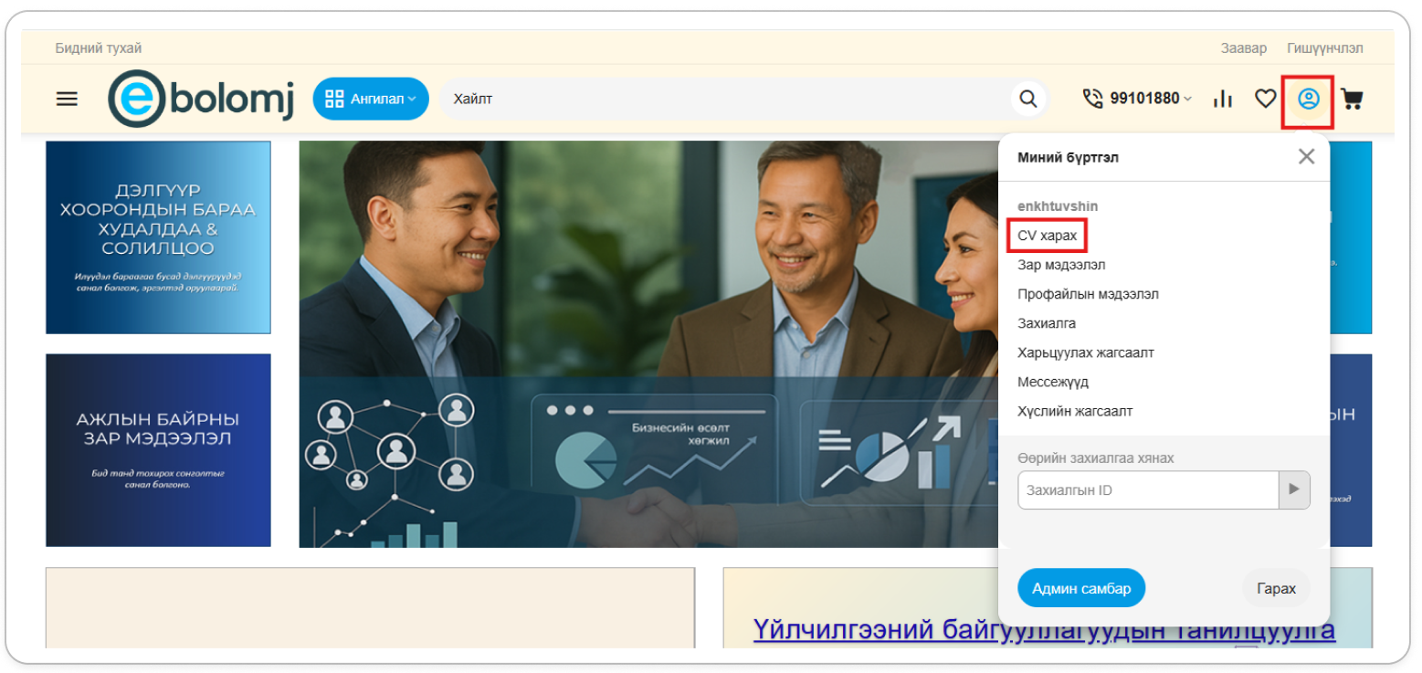1422x673 pixels.
Task: Open the Бидний тухай link
Action: click(x=99, y=47)
